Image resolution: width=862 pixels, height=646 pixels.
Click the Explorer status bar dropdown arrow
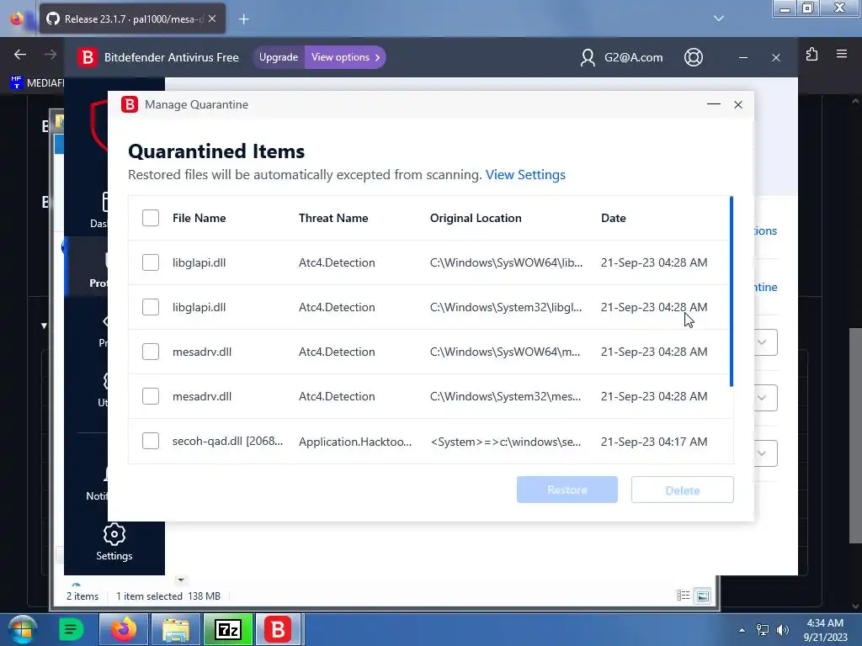click(x=181, y=580)
